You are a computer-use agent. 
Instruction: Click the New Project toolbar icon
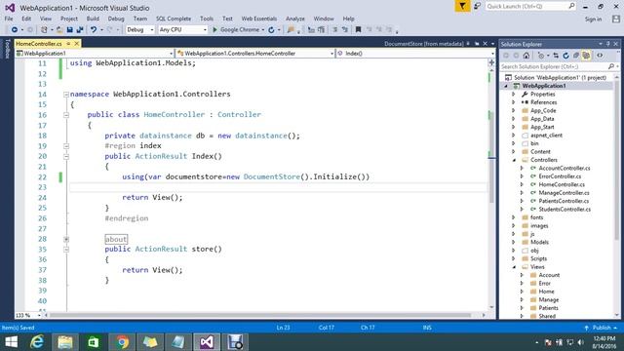(44, 30)
